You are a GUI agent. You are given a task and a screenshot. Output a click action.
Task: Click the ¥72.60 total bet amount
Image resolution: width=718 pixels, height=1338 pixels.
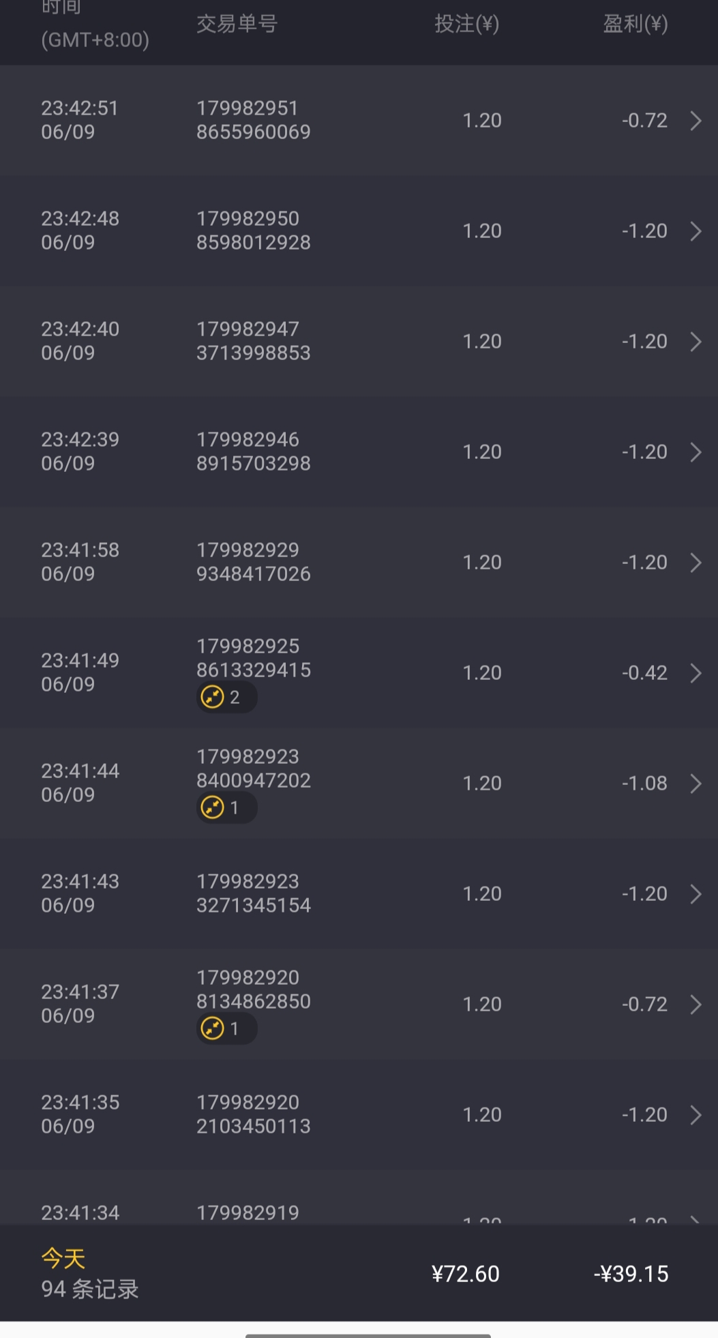(x=466, y=1274)
